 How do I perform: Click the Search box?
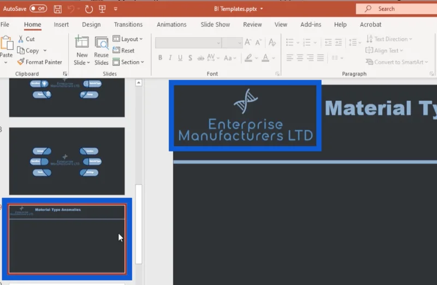[397, 9]
